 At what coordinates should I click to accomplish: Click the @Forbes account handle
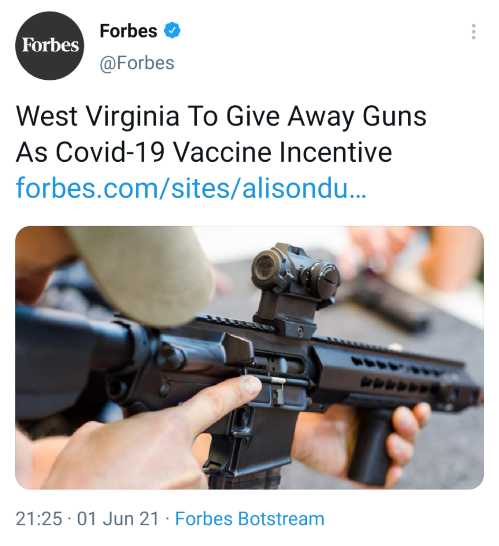click(x=137, y=64)
